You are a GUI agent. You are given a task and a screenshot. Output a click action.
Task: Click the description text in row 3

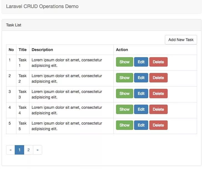[67, 94]
